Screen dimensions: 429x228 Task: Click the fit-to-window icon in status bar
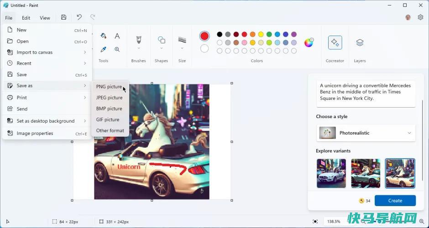pos(315,222)
